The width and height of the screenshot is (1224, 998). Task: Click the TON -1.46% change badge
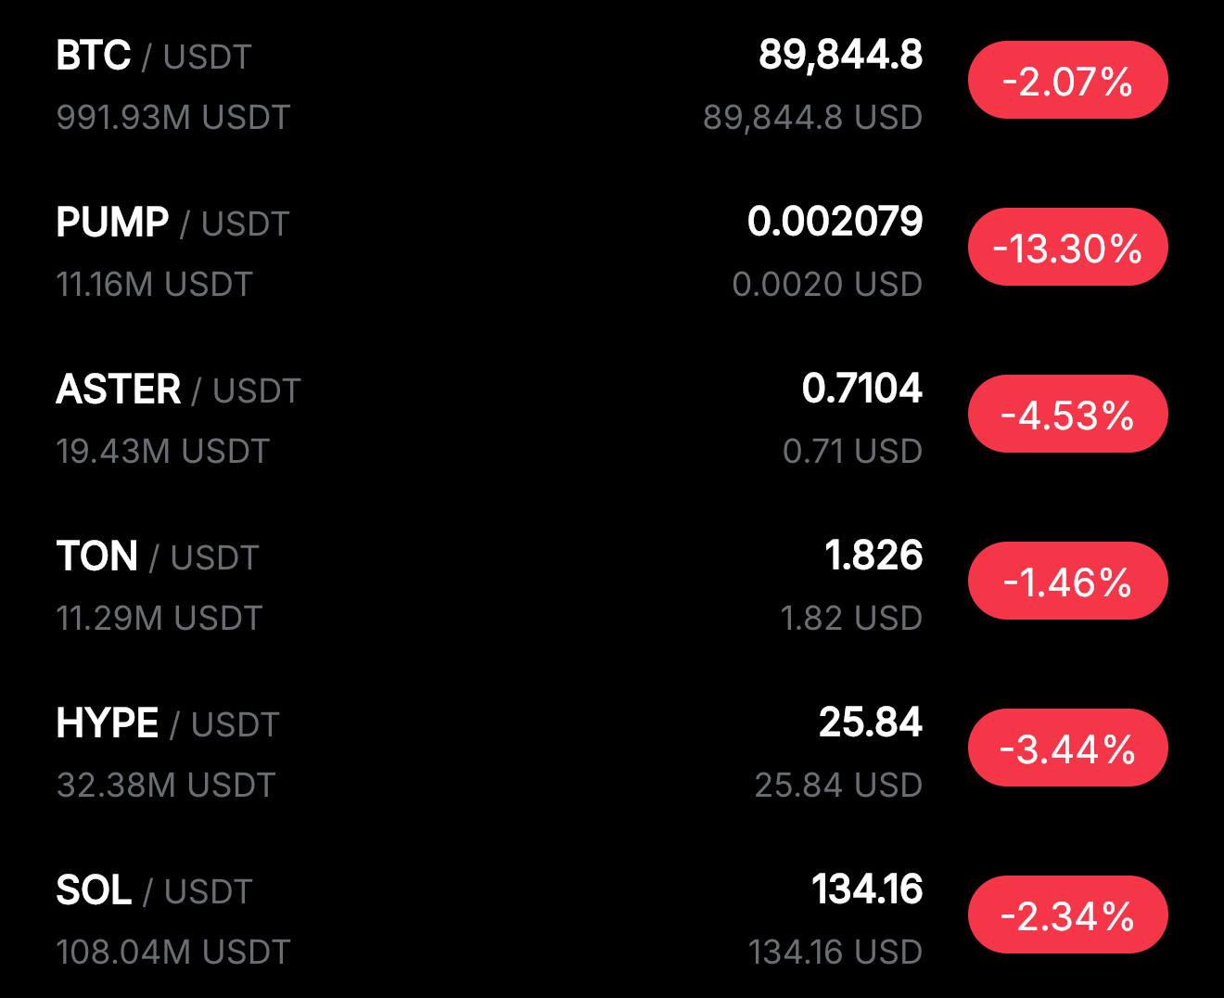pos(1067,582)
